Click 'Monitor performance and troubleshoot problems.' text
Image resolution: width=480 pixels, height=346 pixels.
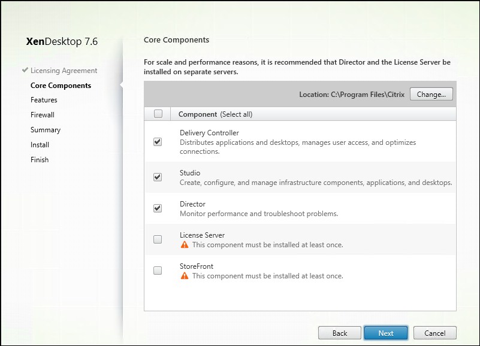(259, 214)
